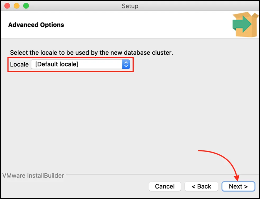Click the red close window button
This screenshot has height=199, width=260.
pos(7,6)
